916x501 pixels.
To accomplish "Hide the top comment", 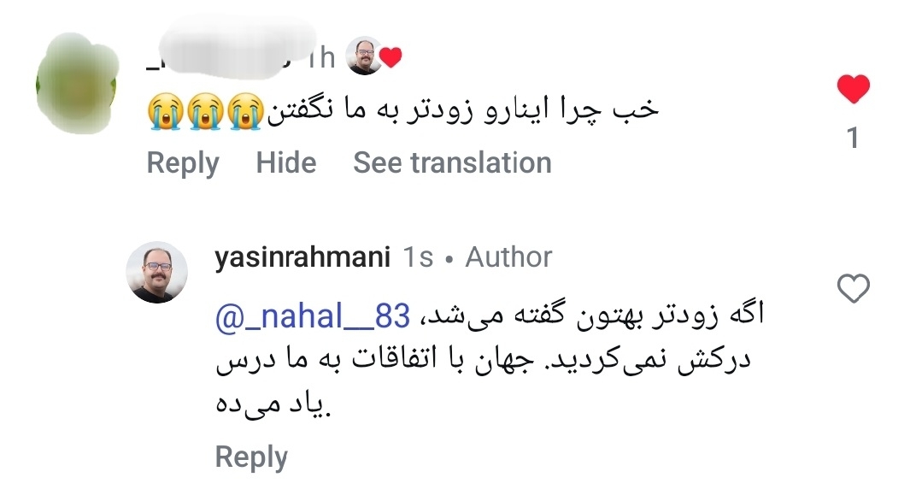I will point(286,162).
